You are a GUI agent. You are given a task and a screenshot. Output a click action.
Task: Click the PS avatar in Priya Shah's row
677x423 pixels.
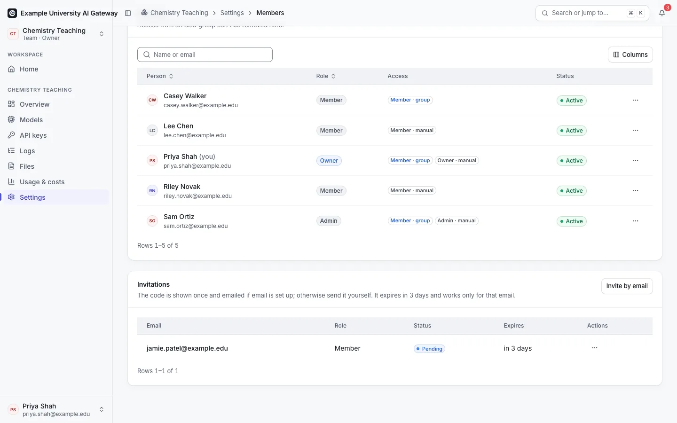tap(152, 160)
